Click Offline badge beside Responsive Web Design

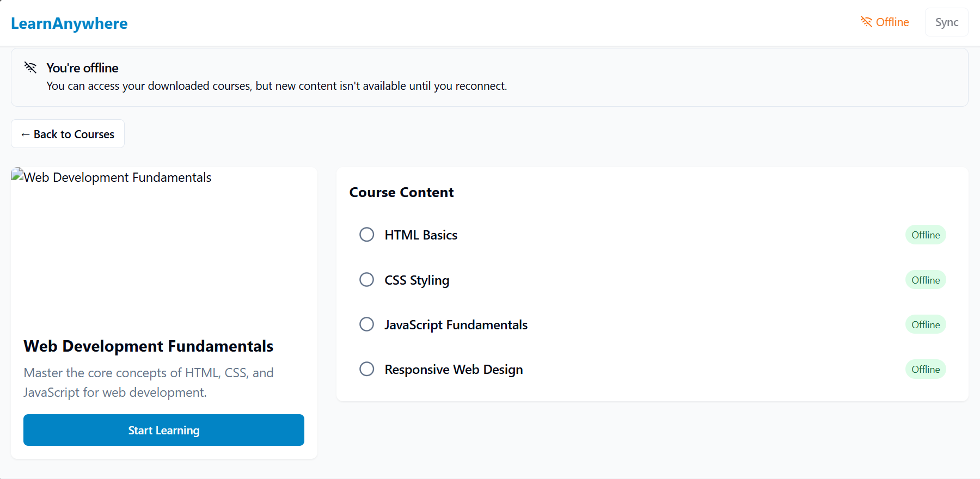pos(926,369)
